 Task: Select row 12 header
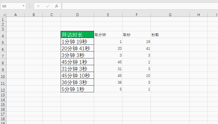pyautogui.click(x=3, y=89)
